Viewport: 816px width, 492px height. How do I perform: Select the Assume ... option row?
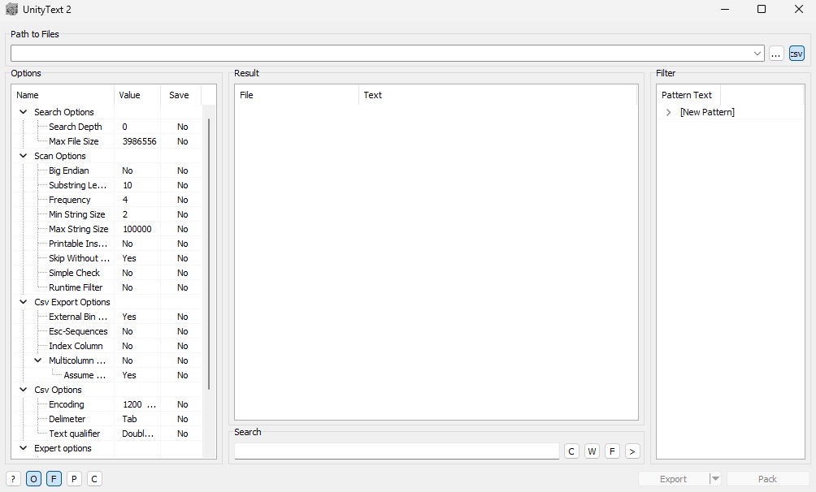pos(85,375)
